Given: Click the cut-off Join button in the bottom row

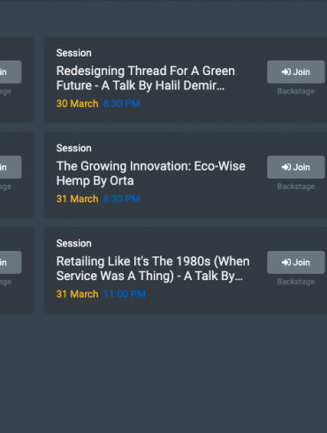Looking at the screenshot, I should pyautogui.click(x=11, y=262).
